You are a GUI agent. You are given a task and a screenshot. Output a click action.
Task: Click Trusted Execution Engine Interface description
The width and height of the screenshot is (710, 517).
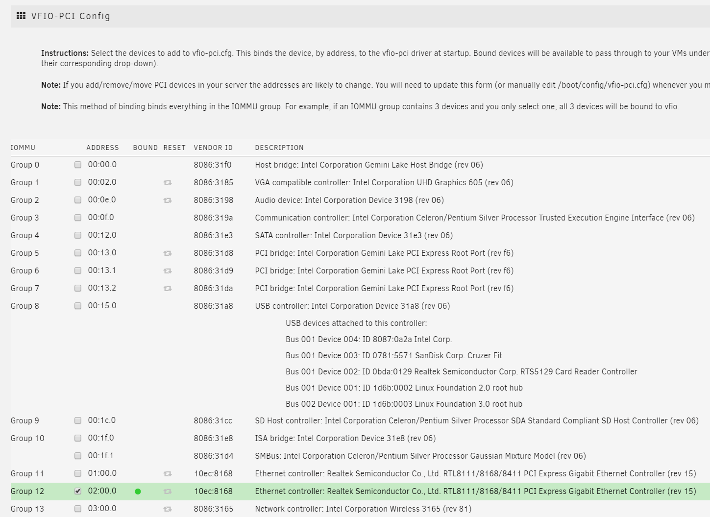point(475,218)
